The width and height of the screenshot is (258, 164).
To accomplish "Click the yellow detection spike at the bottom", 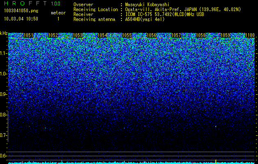I will coord(216,161).
